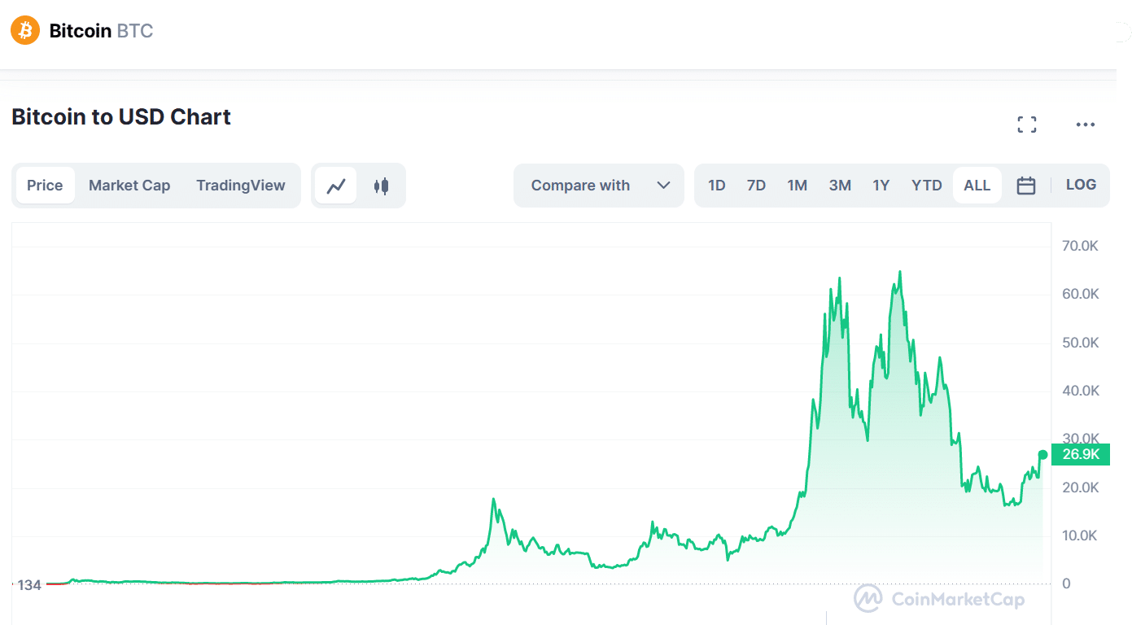Click the 10.0K axis label
1132x625 pixels.
click(x=1081, y=535)
